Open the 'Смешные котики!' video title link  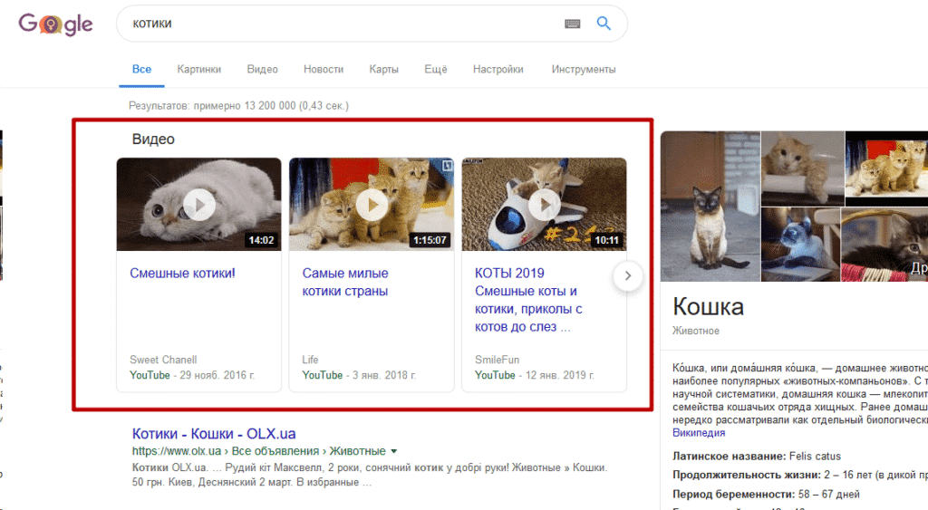coord(182,274)
